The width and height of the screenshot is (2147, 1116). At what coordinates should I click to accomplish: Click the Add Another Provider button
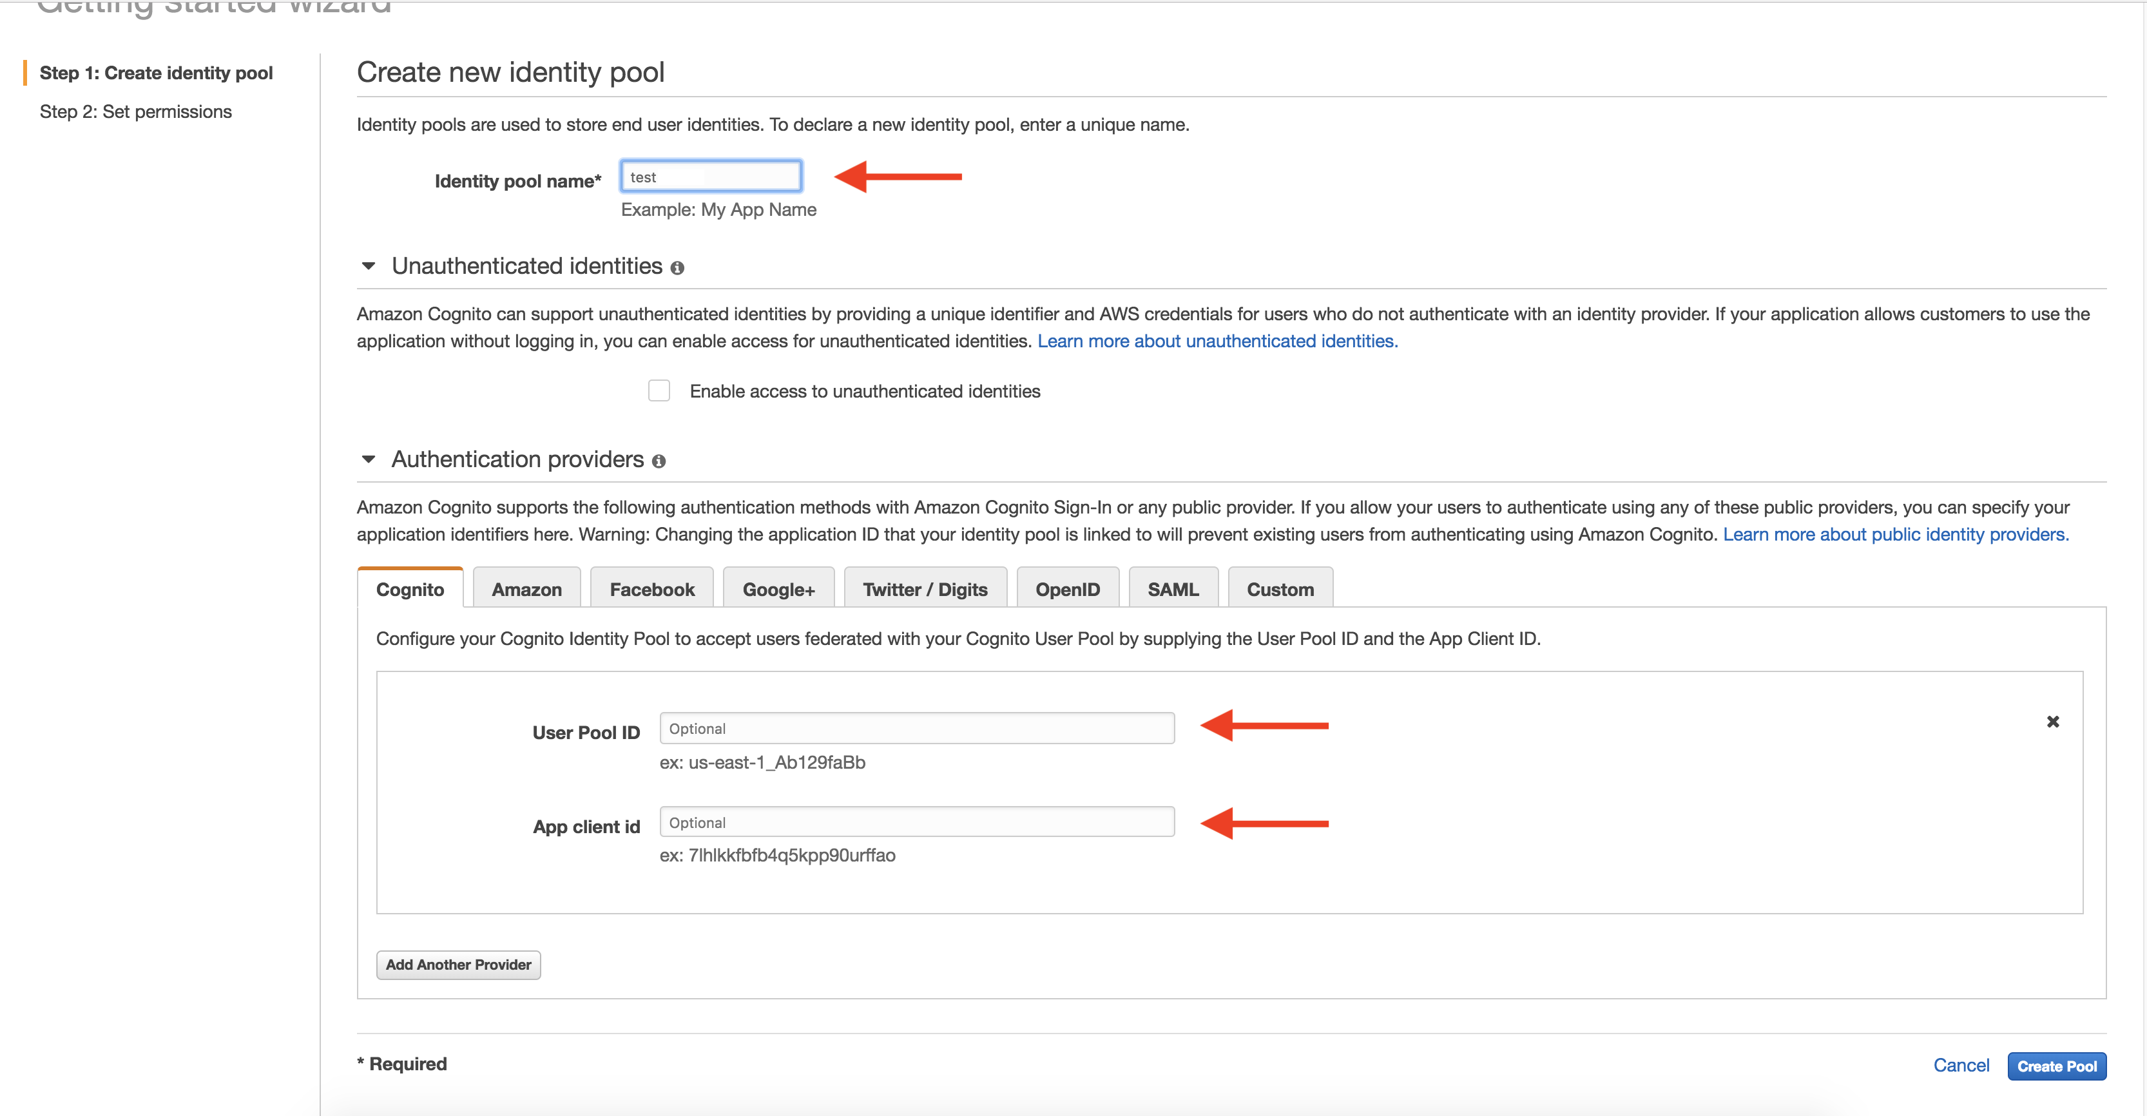pyautogui.click(x=457, y=964)
